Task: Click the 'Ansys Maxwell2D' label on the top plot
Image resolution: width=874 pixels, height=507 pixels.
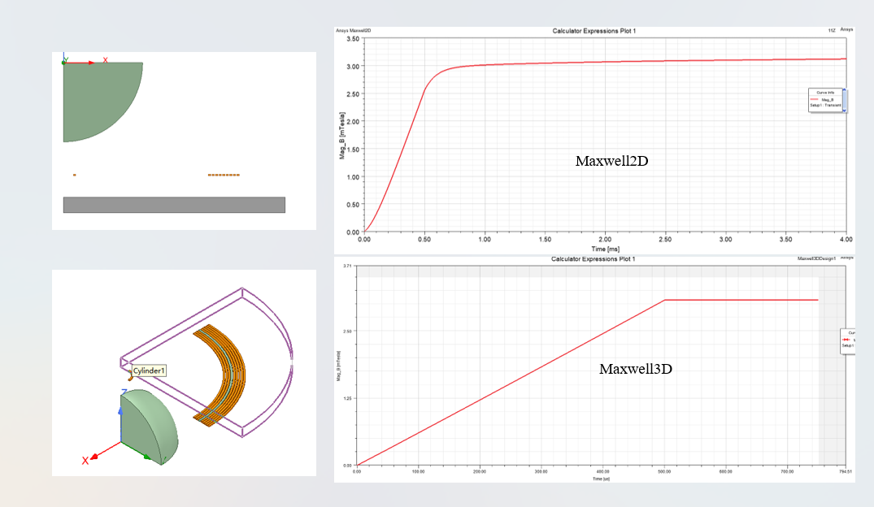Action: [354, 31]
